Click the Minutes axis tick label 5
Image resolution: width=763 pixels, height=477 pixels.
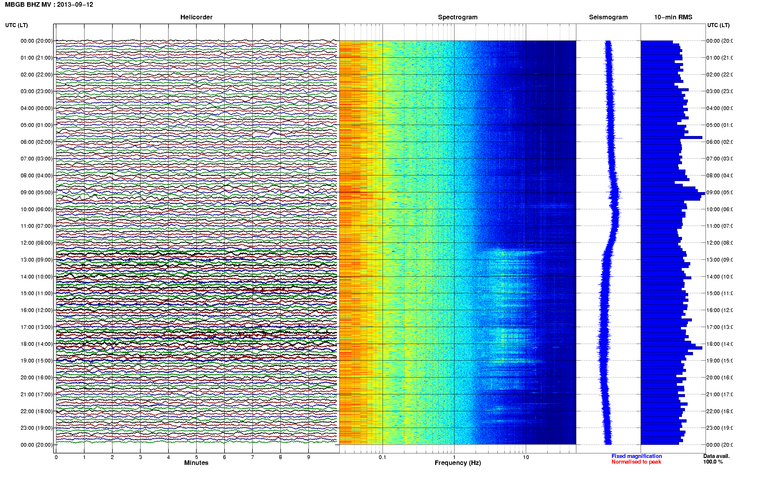click(x=196, y=457)
